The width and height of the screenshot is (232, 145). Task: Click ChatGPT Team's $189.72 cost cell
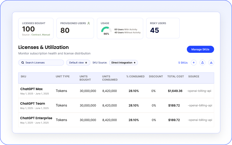(174, 106)
